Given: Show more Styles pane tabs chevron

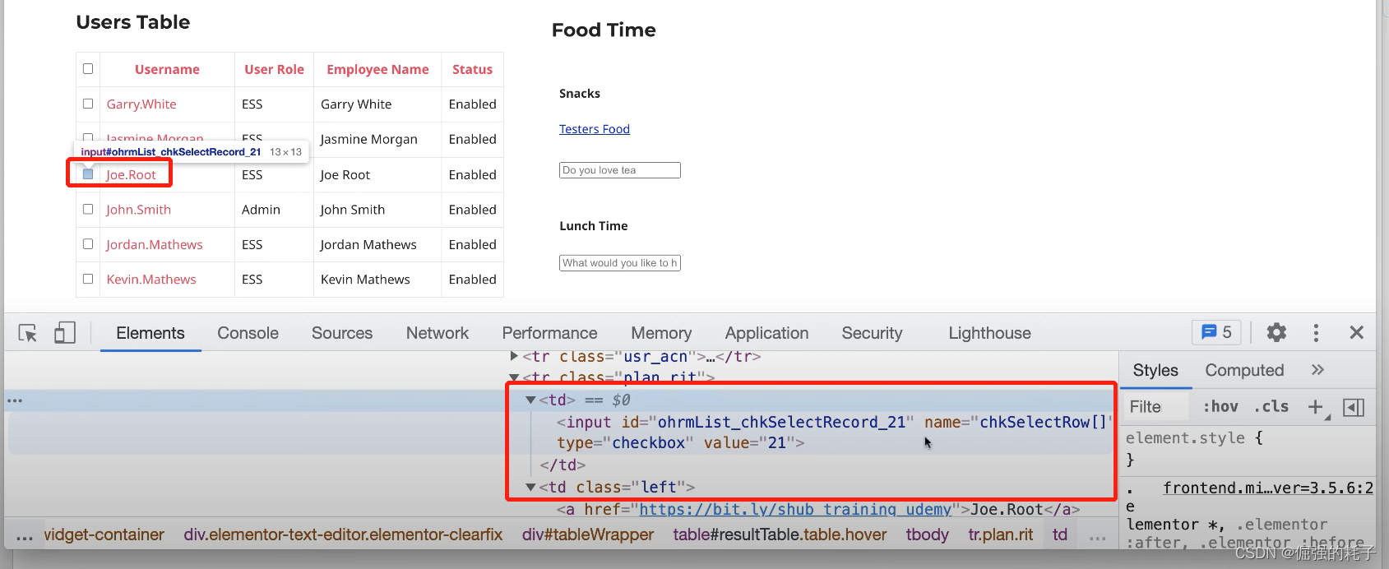Looking at the screenshot, I should [1317, 370].
